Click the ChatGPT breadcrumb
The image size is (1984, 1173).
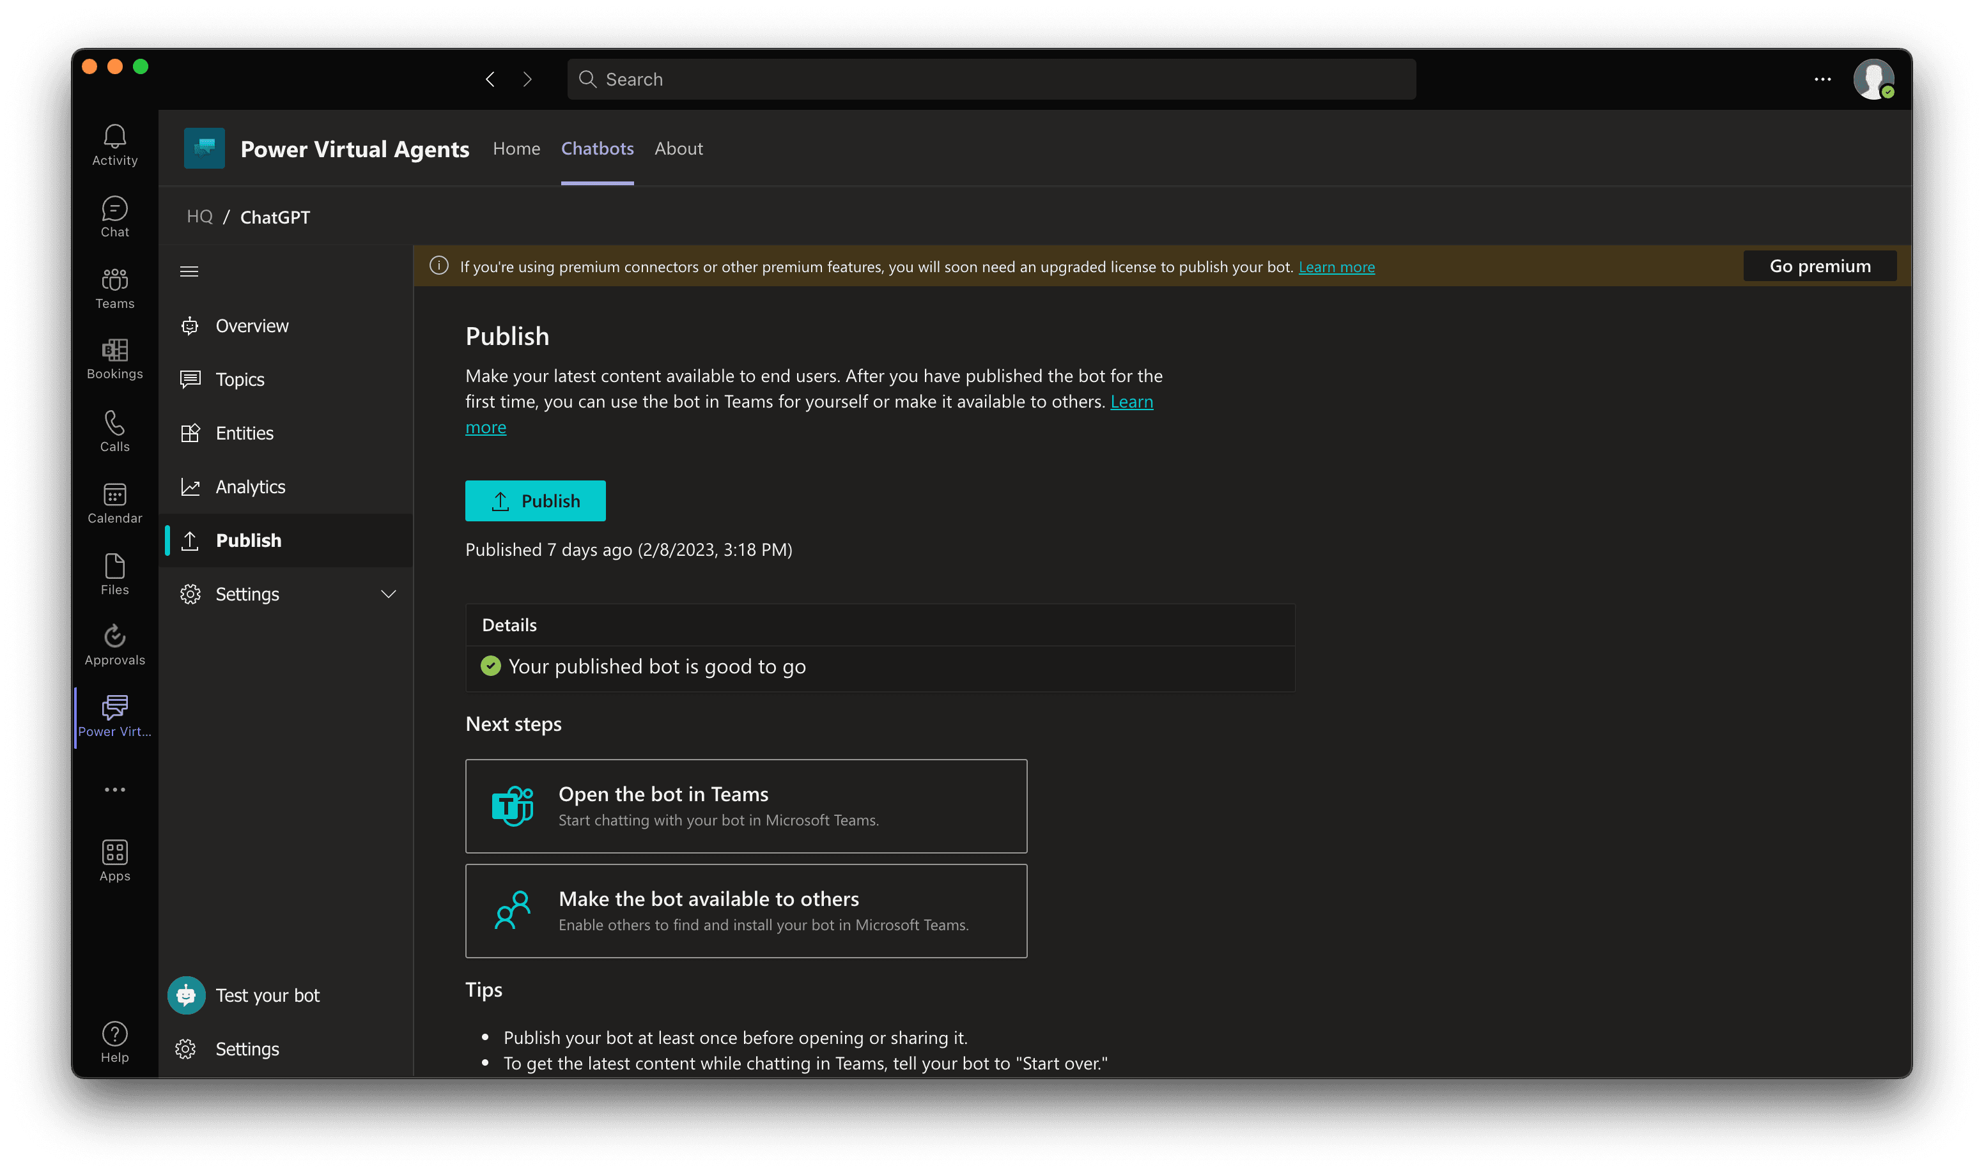pyautogui.click(x=275, y=217)
